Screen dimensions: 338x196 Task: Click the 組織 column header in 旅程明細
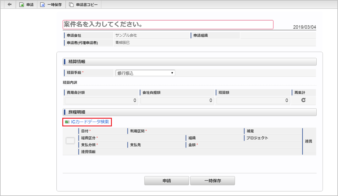tap(192, 138)
